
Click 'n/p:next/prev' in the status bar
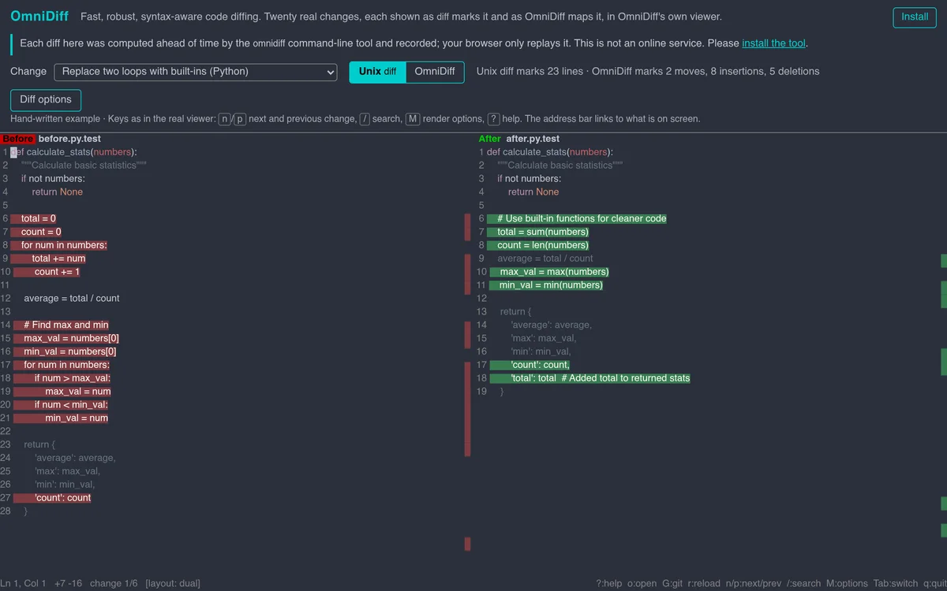pos(753,583)
